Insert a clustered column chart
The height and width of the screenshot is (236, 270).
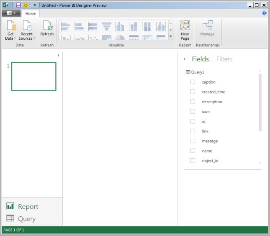[x=120, y=27]
